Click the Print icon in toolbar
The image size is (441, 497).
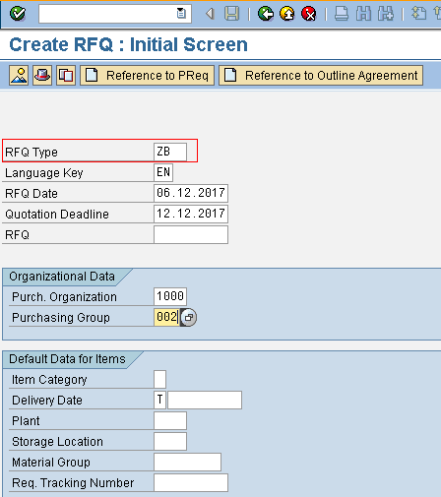342,14
